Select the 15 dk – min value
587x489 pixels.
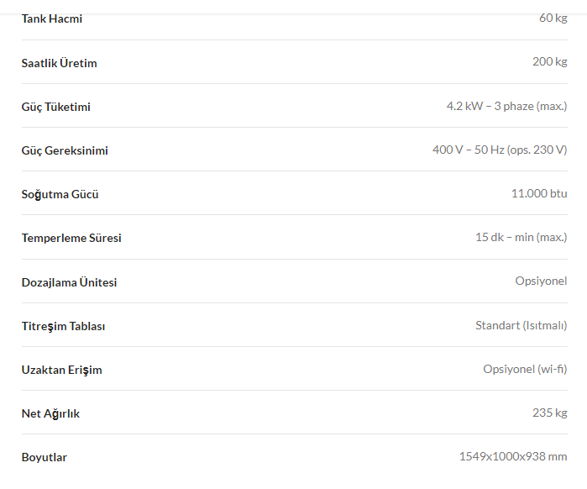pos(521,238)
